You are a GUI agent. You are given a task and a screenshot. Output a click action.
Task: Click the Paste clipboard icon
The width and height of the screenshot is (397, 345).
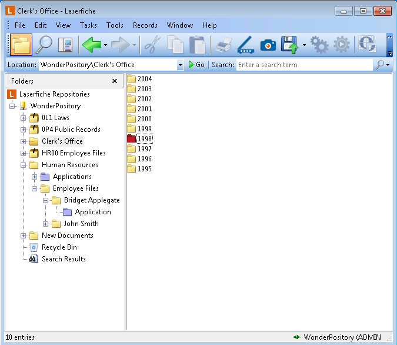pos(197,45)
